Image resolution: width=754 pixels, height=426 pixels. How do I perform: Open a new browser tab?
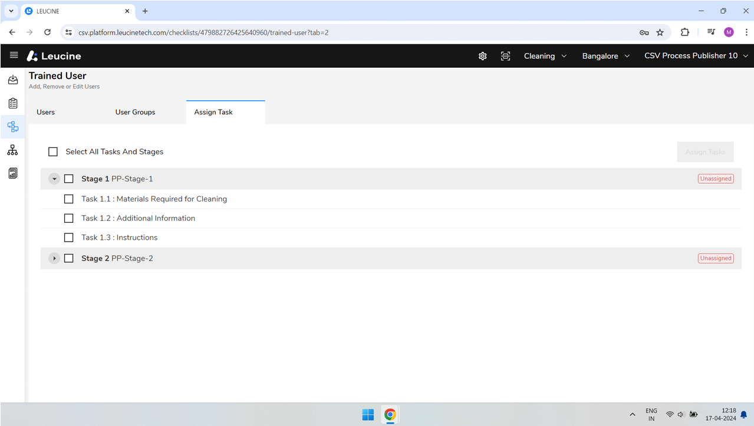(x=145, y=11)
